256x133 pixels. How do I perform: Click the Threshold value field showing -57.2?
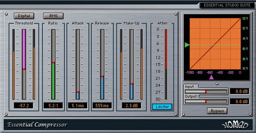click(24, 106)
